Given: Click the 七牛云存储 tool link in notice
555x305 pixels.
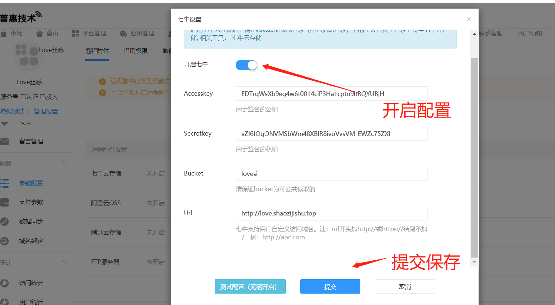Looking at the screenshot, I should click(247, 38).
